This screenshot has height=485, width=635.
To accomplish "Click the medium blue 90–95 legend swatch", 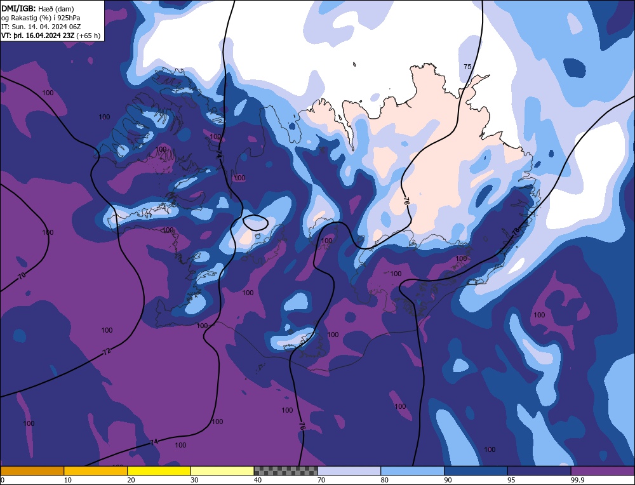I will 476,470.
